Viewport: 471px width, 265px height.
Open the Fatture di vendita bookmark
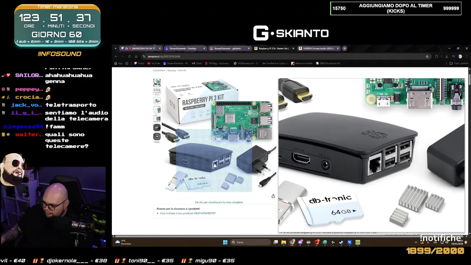(302, 63)
